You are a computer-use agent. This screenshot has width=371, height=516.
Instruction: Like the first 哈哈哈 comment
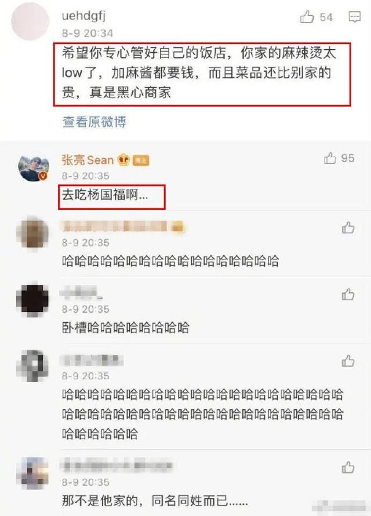coord(348,227)
